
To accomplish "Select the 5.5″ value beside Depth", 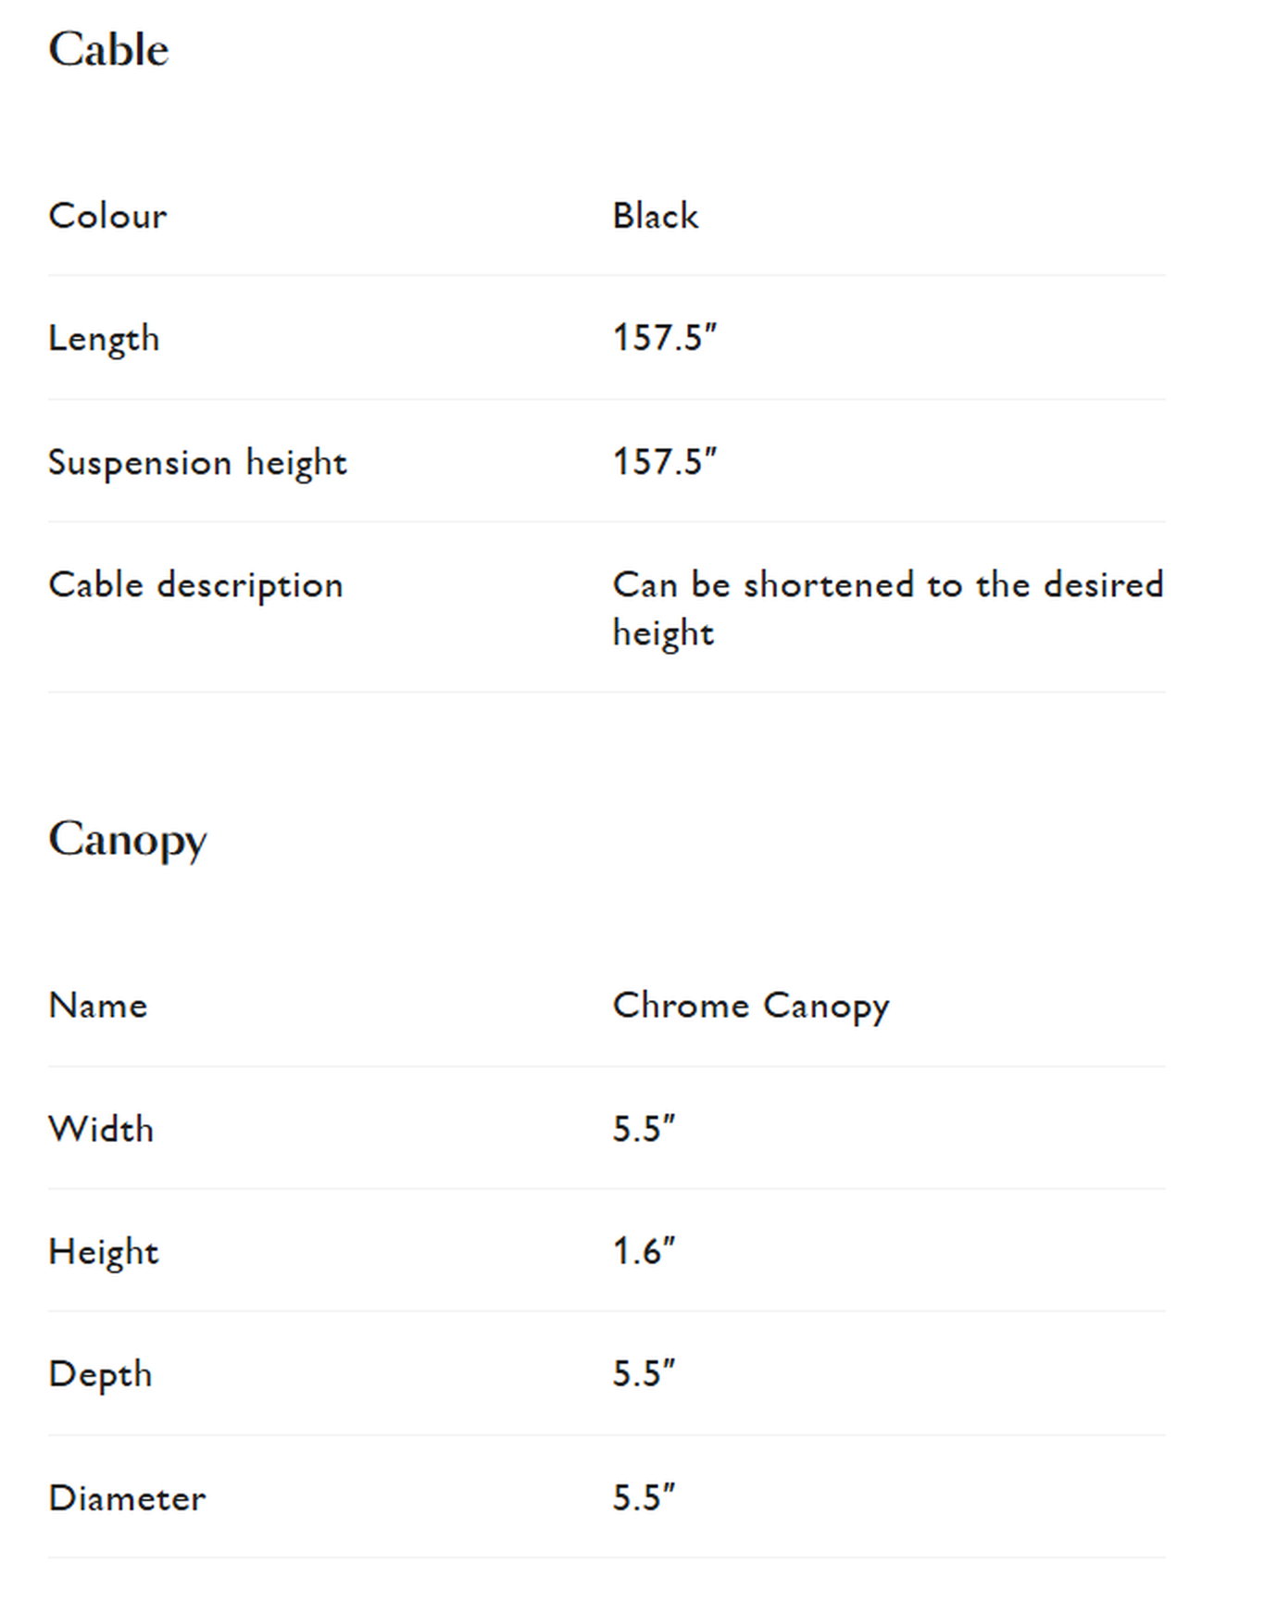I will [644, 1374].
